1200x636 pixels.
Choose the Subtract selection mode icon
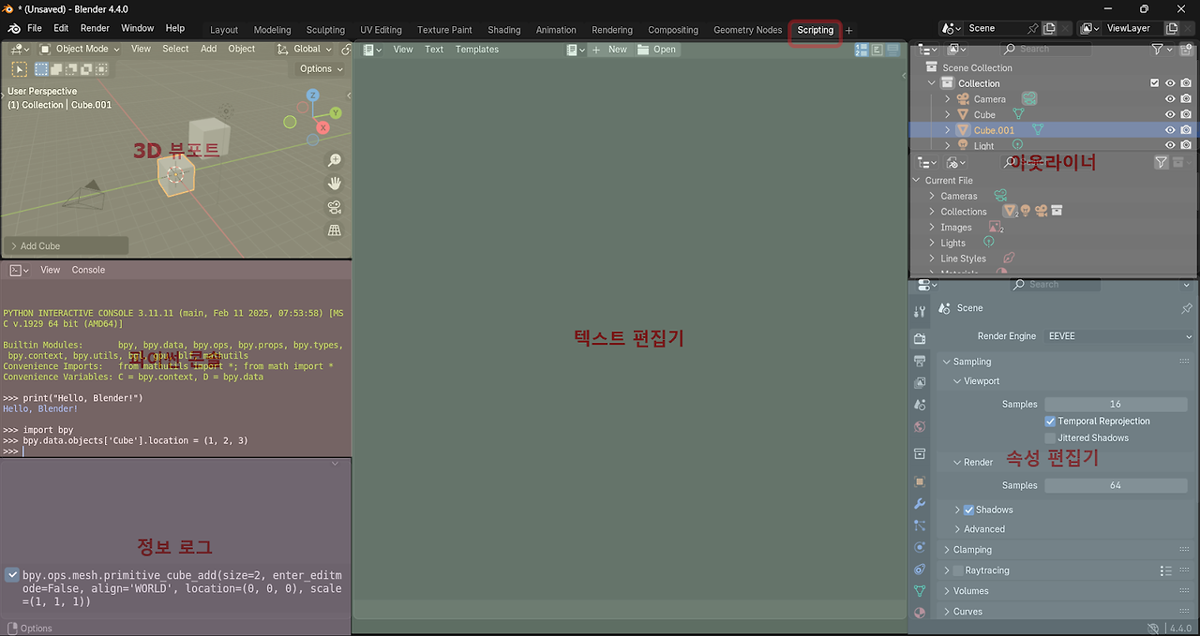tap(71, 68)
